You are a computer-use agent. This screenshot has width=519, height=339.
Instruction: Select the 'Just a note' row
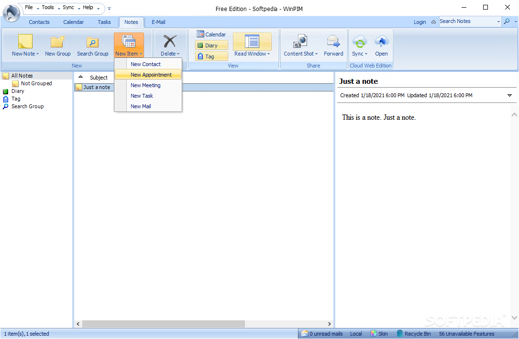tap(204, 87)
